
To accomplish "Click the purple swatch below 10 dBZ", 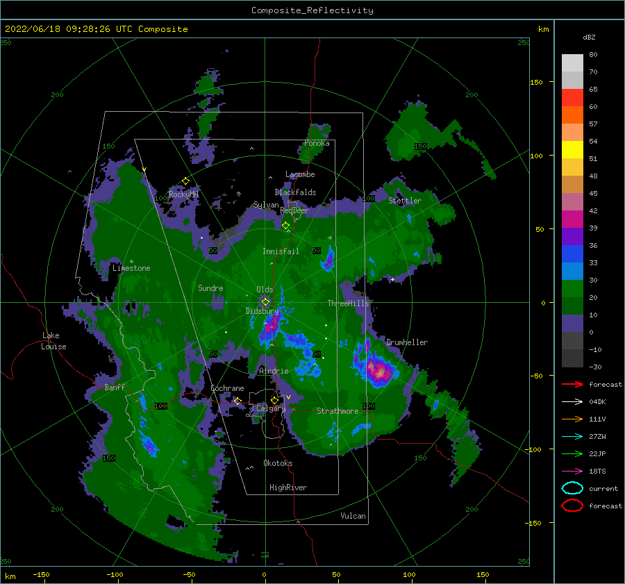I will [x=572, y=324].
